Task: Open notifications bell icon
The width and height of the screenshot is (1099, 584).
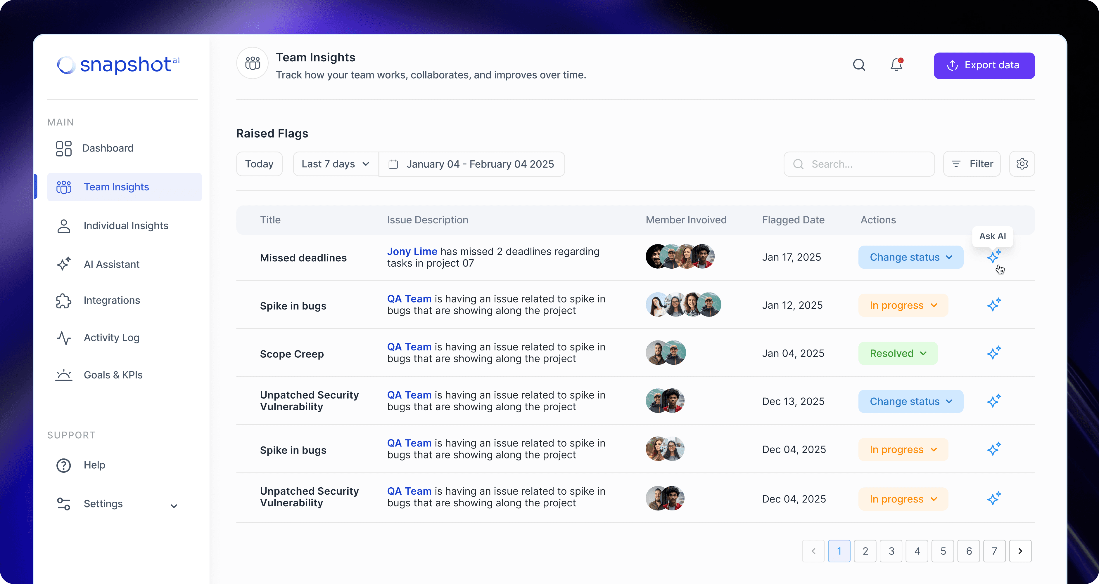Action: 896,65
